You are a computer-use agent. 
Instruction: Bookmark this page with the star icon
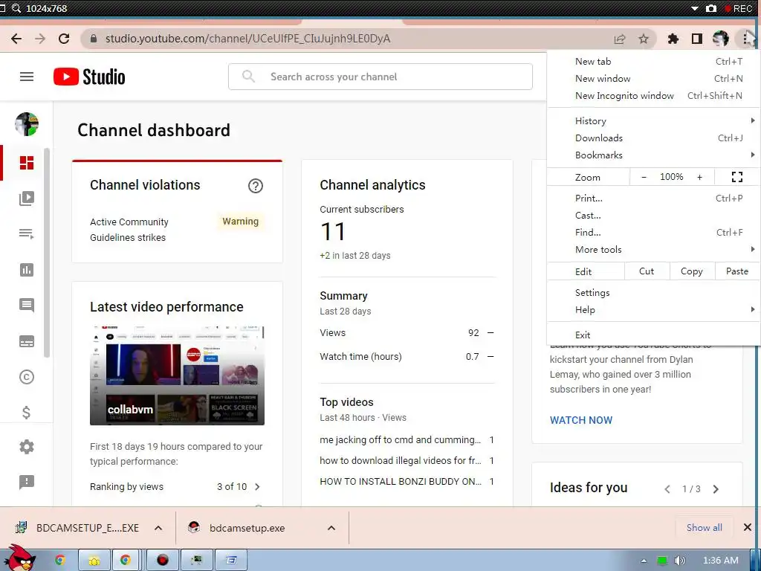click(x=644, y=39)
